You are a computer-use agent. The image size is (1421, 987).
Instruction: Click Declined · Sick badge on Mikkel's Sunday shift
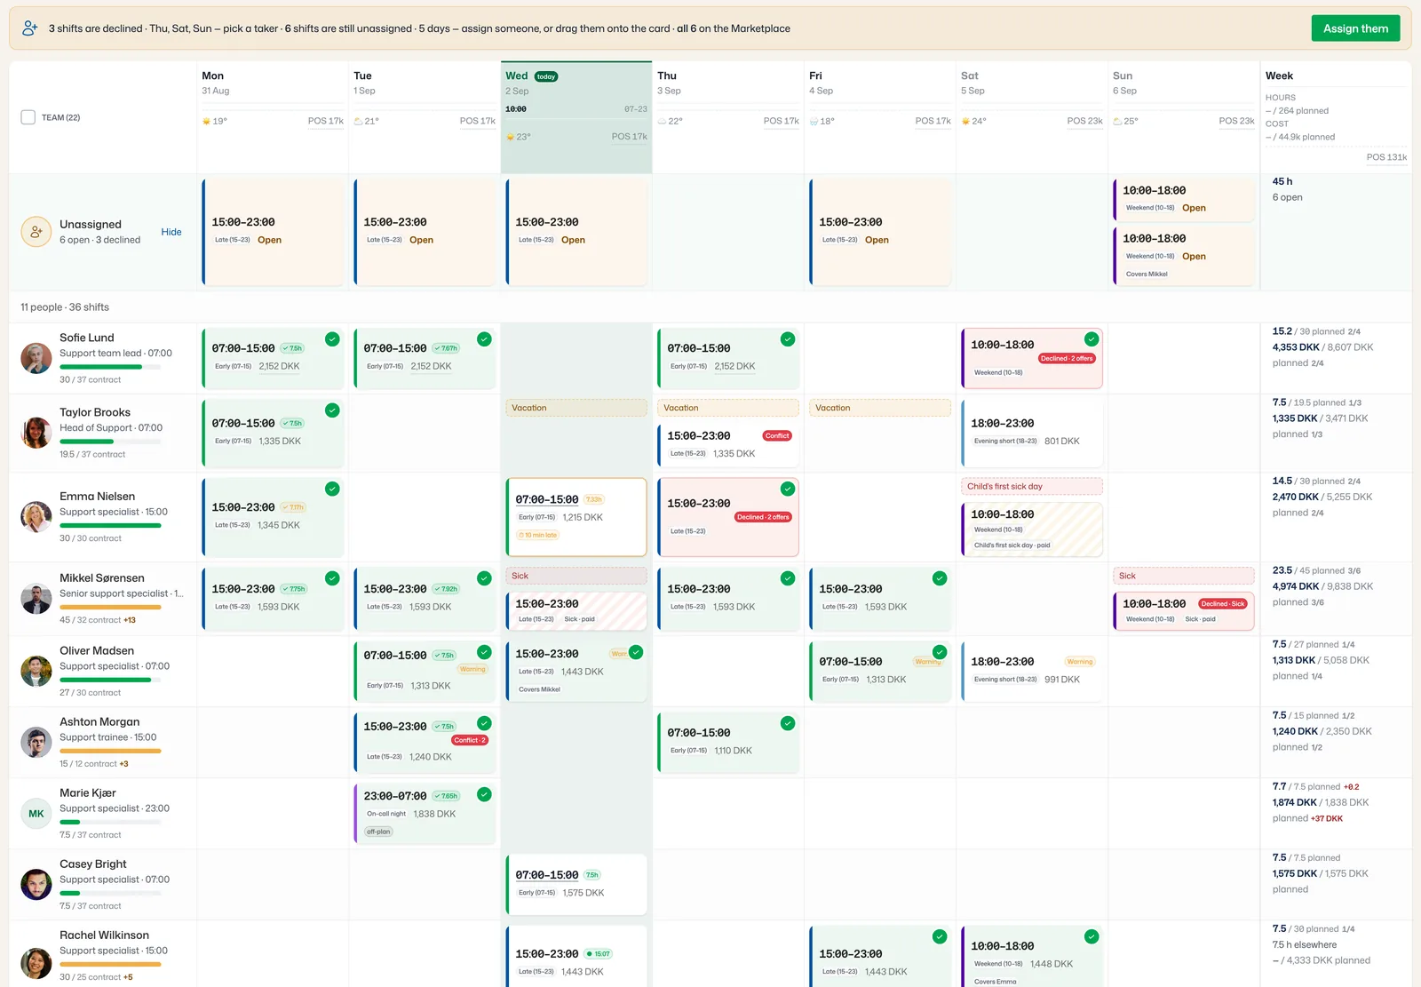click(x=1223, y=604)
